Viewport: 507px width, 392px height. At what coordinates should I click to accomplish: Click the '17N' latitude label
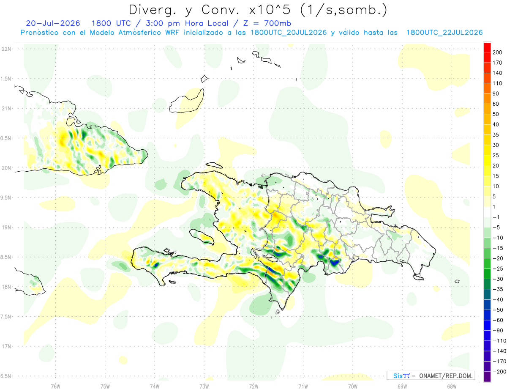click(6, 346)
